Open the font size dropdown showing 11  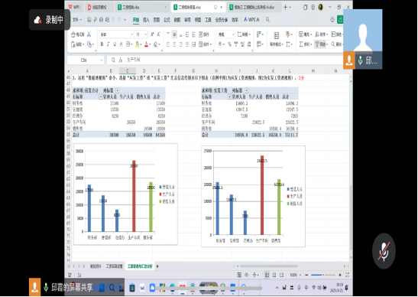[x=141, y=34]
